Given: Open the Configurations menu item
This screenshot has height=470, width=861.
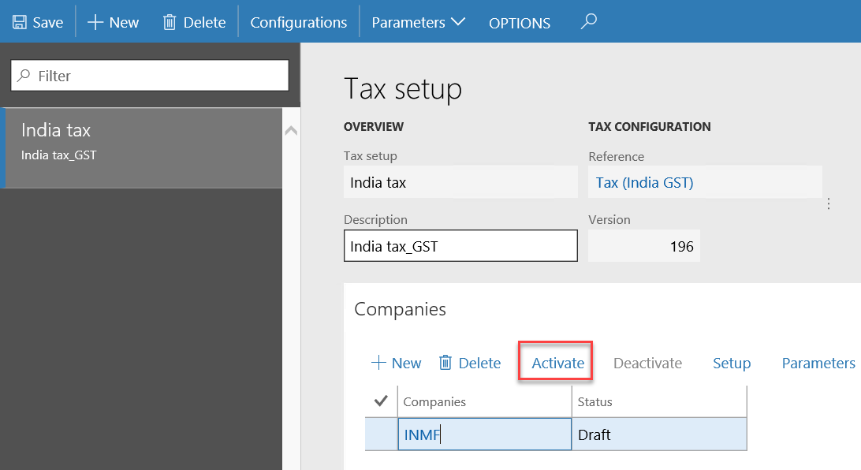Looking at the screenshot, I should point(299,23).
